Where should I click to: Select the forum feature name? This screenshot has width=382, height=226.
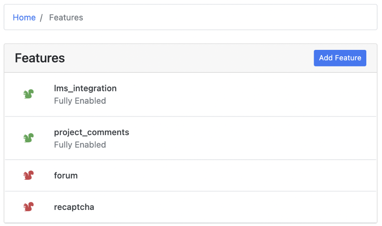pos(66,176)
